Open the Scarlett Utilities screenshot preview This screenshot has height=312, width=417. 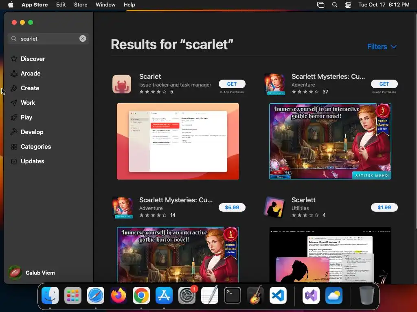click(x=330, y=255)
